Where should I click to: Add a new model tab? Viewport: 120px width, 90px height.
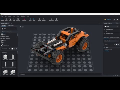(x=11, y=23)
